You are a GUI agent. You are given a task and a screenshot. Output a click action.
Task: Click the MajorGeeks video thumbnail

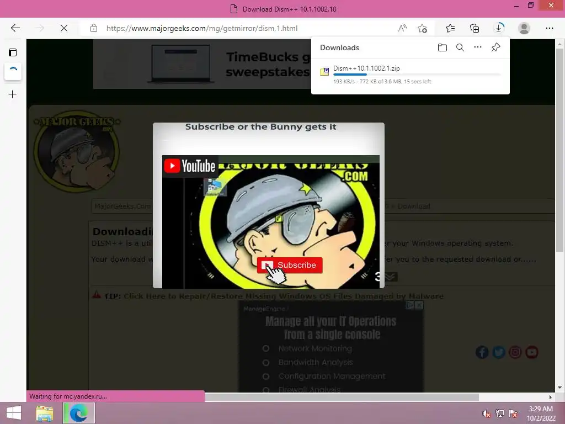click(x=270, y=222)
